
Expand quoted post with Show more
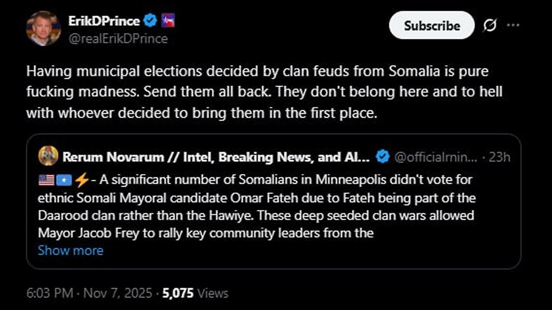point(70,251)
